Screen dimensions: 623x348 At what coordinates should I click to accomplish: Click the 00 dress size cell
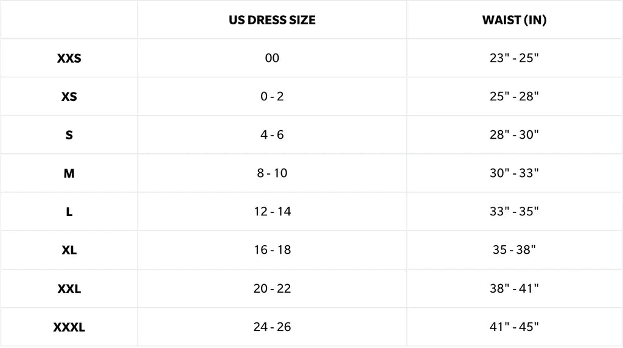272,58
